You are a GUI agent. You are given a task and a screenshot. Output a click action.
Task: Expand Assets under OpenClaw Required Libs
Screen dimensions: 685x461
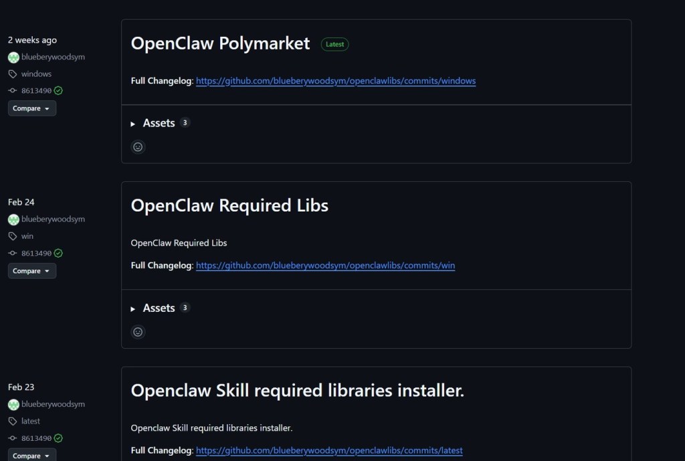159,308
